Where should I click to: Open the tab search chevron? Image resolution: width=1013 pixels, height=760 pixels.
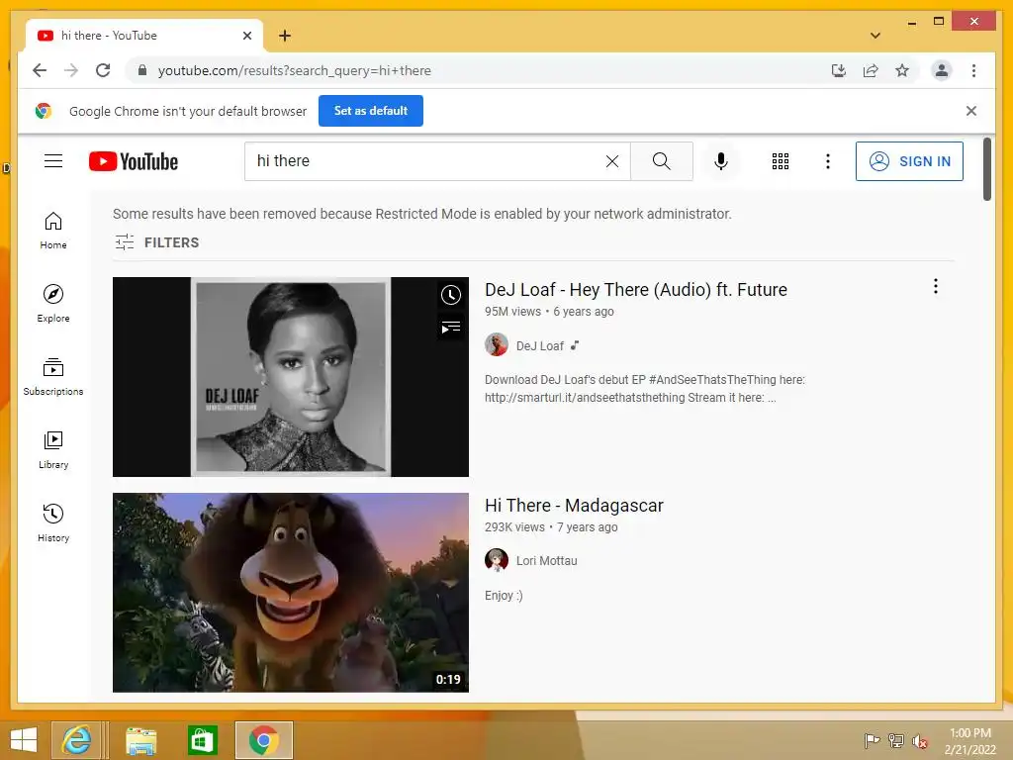click(x=875, y=36)
